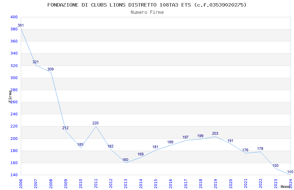
Task: Click the x-axis year 2013
Action: [x=126, y=183]
